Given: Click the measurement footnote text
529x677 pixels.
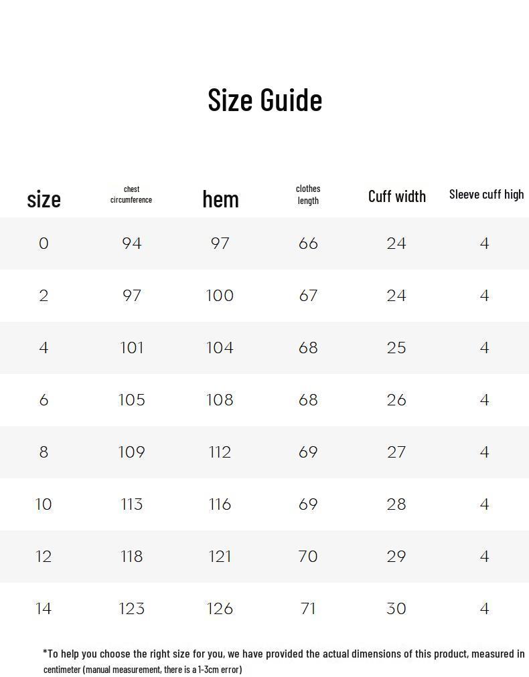Looking at the screenshot, I should pos(283,661).
